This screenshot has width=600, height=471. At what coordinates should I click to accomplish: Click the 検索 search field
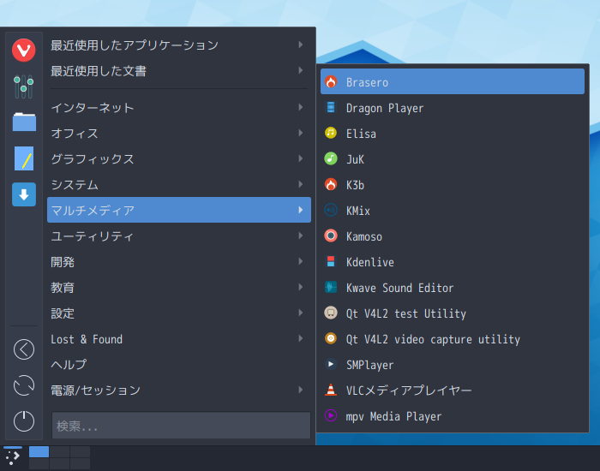pos(181,425)
